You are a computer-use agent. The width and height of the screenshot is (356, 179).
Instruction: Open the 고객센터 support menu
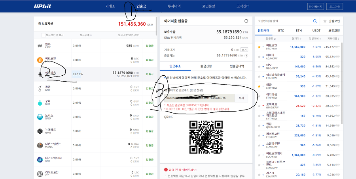click(243, 6)
